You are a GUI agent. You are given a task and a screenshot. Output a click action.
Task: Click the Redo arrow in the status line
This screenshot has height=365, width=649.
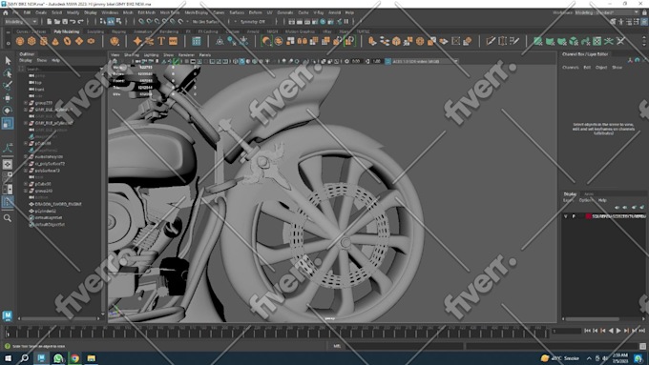(81, 22)
